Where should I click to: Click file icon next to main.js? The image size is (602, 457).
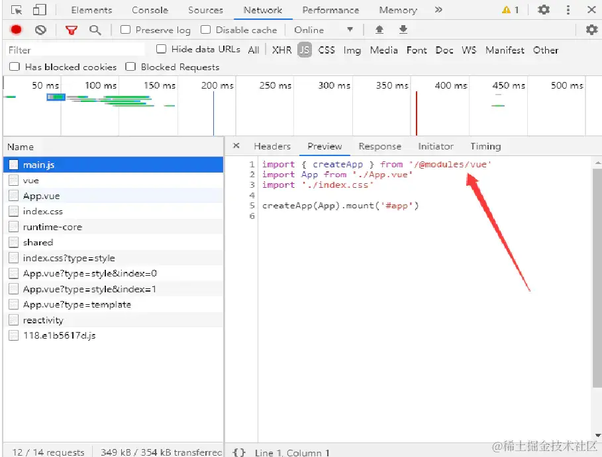point(13,165)
